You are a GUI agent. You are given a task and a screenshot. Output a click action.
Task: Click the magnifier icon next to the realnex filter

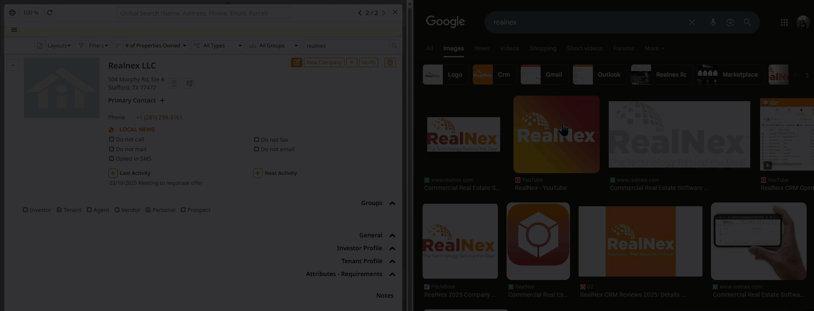click(x=394, y=46)
